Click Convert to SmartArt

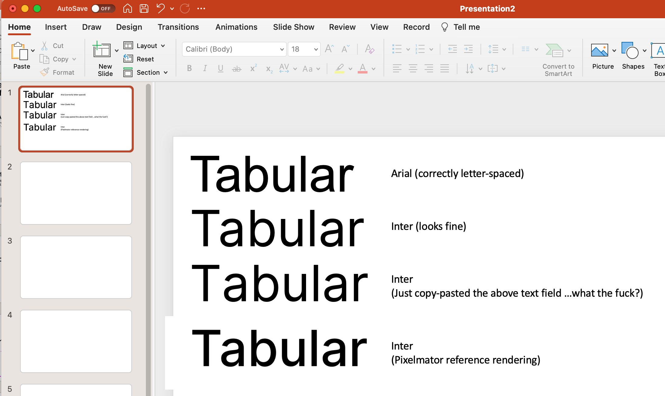tap(558, 58)
